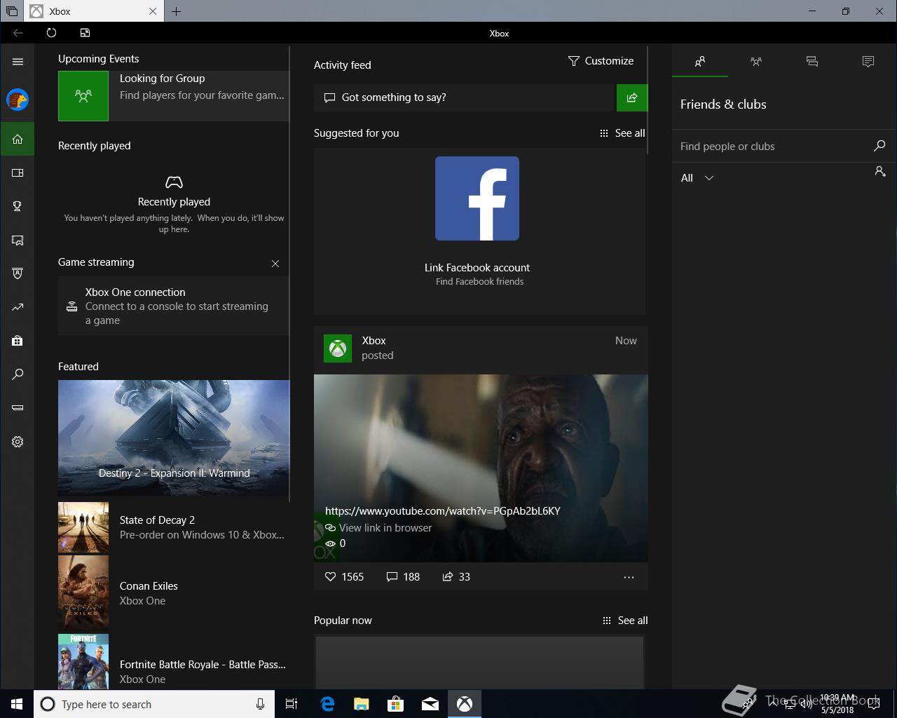The width and height of the screenshot is (897, 718).
Task: Open Task View in the taskbar
Action: coord(292,704)
